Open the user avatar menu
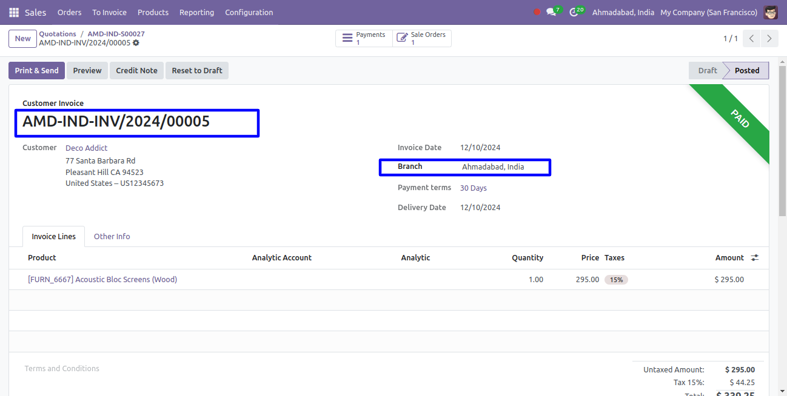 [770, 12]
